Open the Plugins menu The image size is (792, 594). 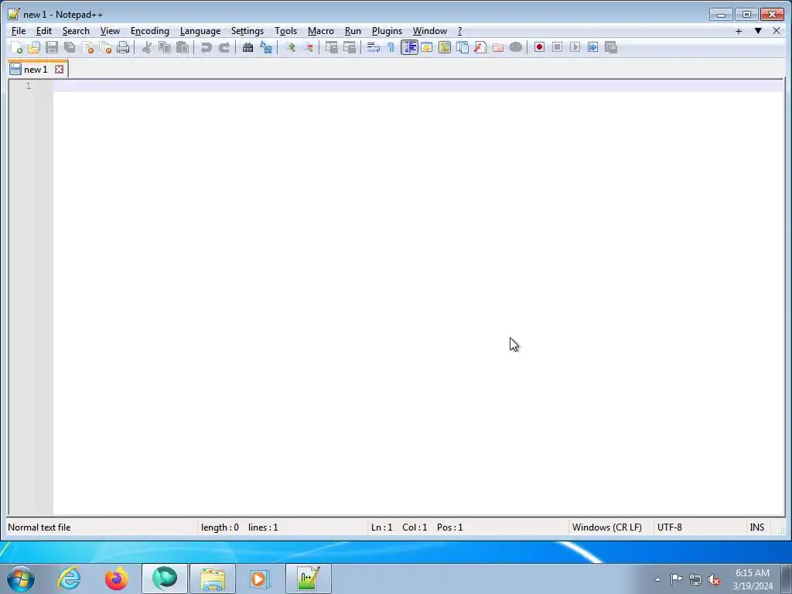387,31
